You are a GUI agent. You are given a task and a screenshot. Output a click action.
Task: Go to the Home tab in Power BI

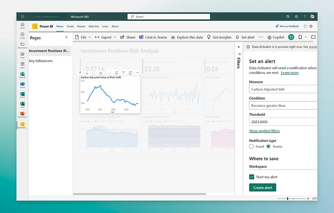click(60, 26)
